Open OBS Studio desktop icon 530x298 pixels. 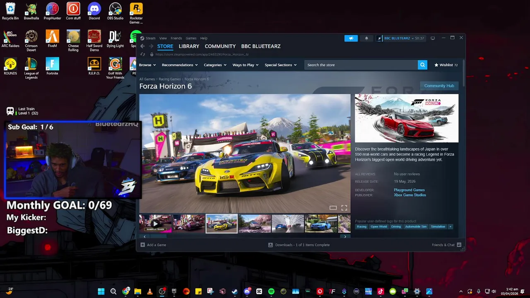(115, 12)
